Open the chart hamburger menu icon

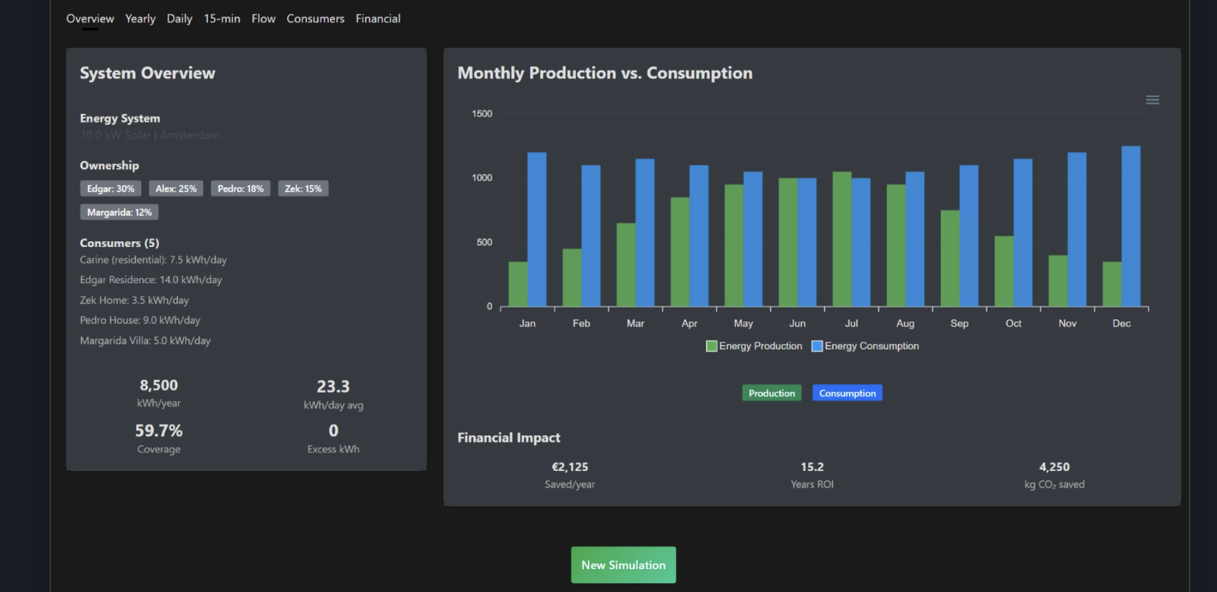coord(1152,100)
